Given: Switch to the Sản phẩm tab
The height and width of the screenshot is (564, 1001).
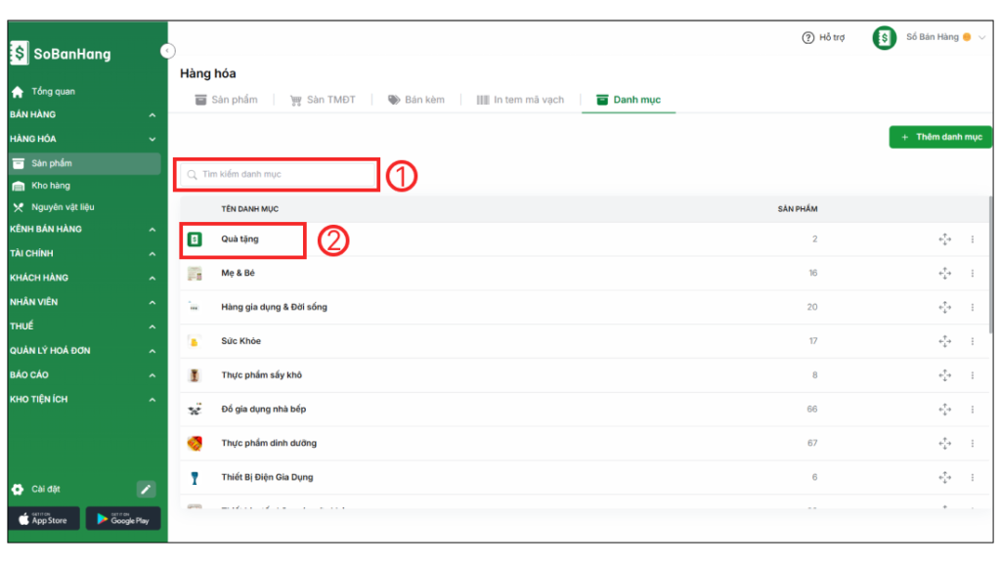Looking at the screenshot, I should pyautogui.click(x=226, y=100).
